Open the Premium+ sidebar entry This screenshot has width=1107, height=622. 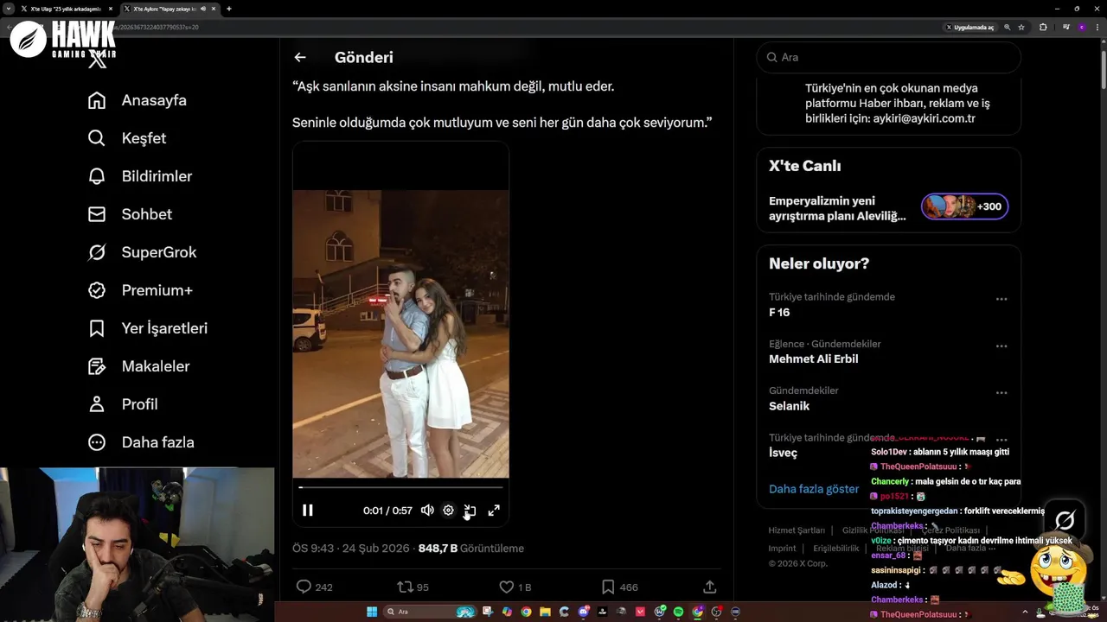point(140,290)
